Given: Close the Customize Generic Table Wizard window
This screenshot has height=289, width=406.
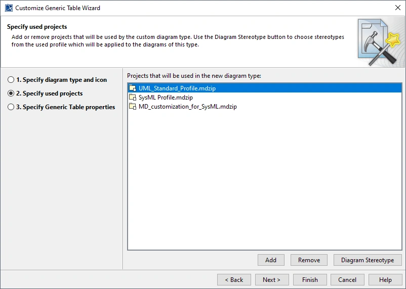Looking at the screenshot, I should 397,8.
